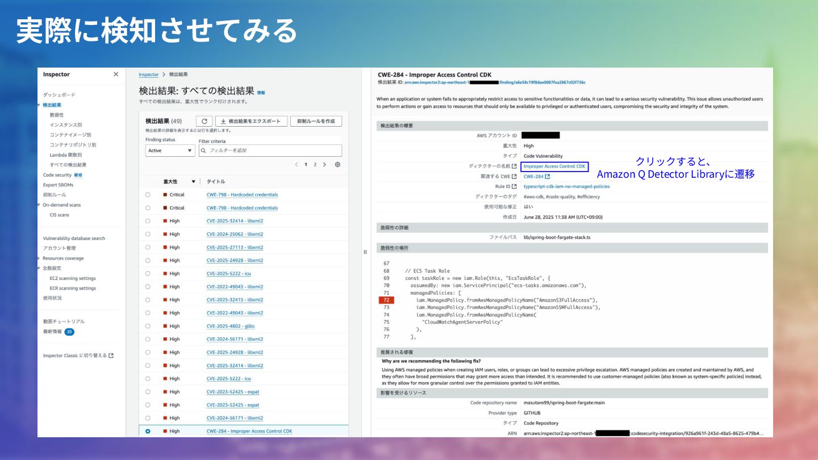This screenshot has height=460, width=818.
Task: Open ダッシュボード in the sidebar
Action: (59, 95)
